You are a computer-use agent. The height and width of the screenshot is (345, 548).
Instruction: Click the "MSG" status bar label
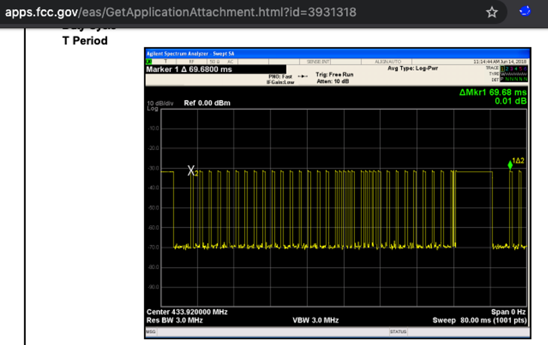pyautogui.click(x=151, y=332)
